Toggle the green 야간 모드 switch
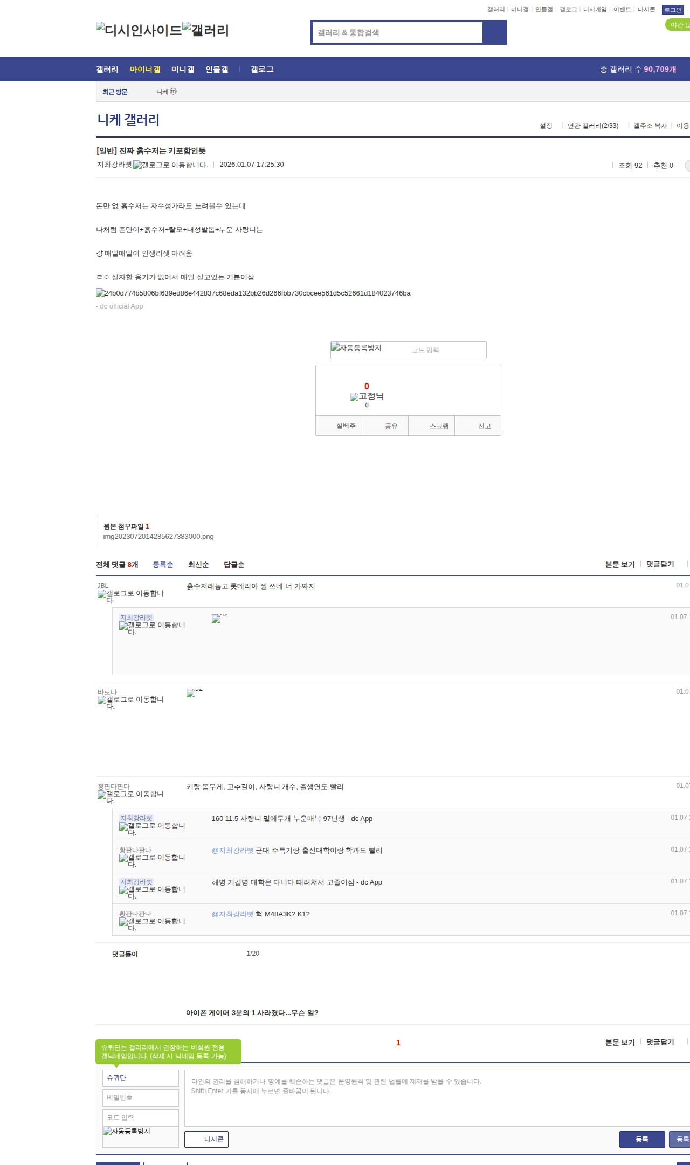 pos(679,25)
